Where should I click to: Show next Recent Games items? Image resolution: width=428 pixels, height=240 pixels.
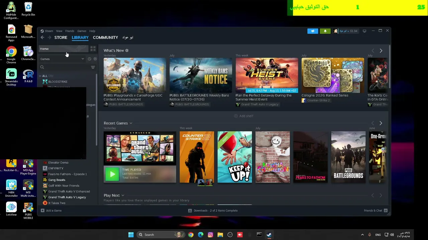coord(381,123)
